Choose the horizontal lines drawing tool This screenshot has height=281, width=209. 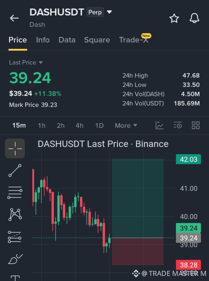point(15,193)
